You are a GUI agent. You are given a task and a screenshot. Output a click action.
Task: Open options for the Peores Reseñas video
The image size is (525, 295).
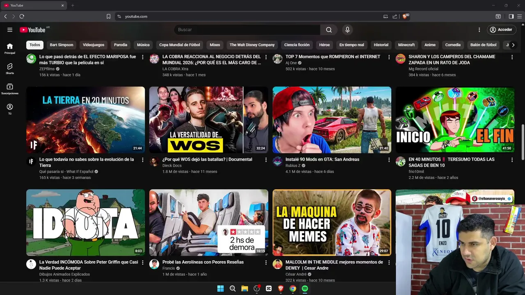tap(266, 262)
